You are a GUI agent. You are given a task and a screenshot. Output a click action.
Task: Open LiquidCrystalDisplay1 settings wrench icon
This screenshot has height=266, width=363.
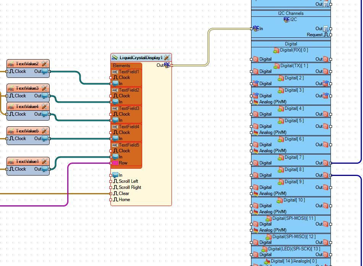tap(167, 57)
